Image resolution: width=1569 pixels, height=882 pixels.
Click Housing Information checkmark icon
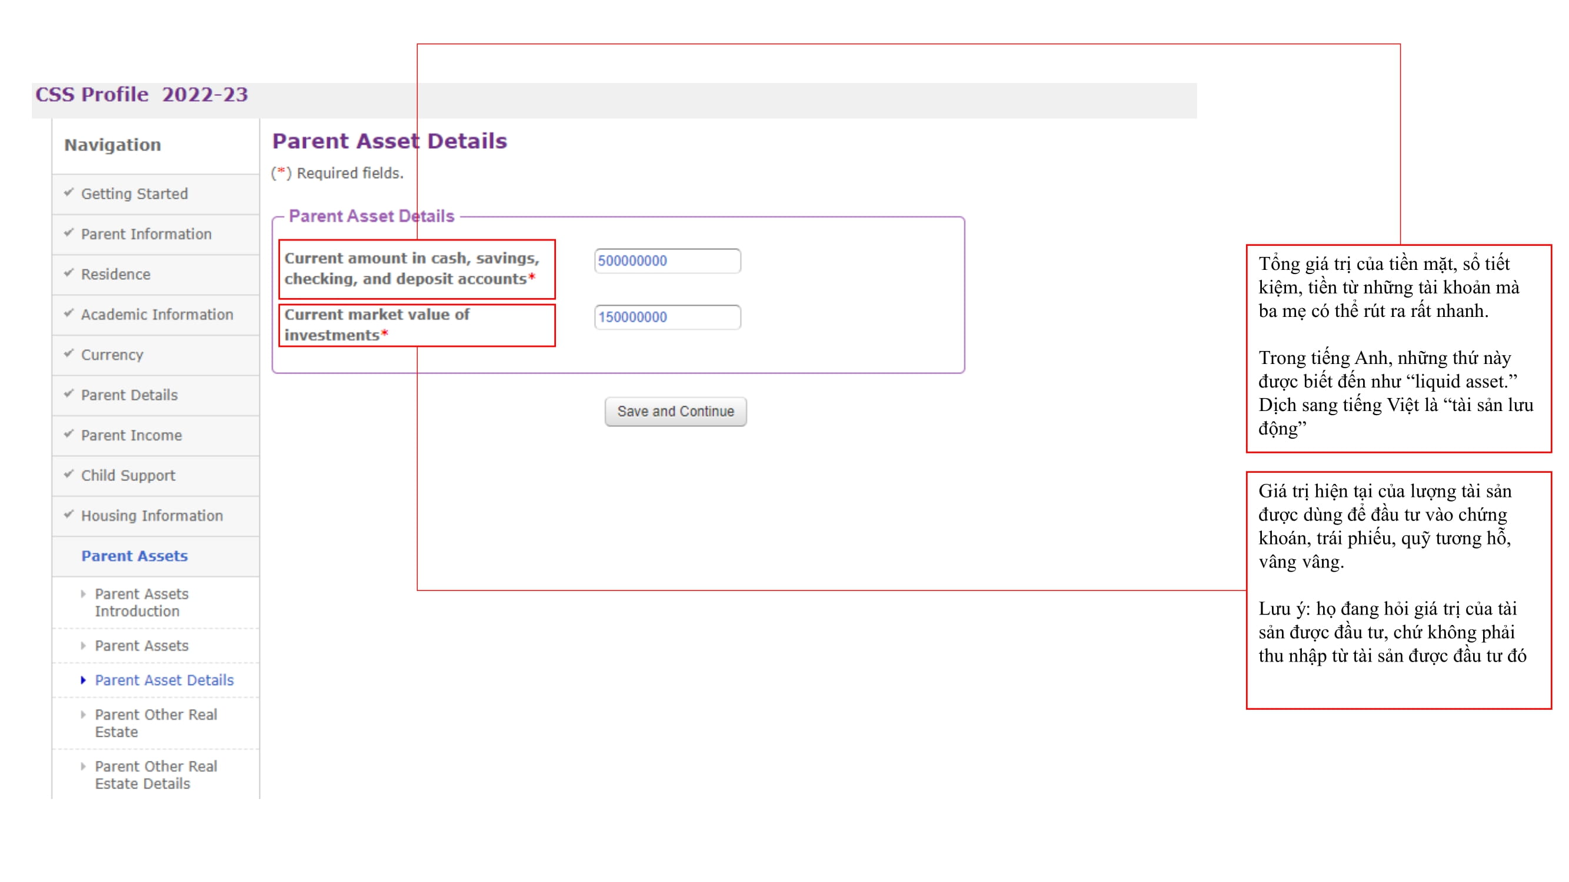click(x=69, y=514)
